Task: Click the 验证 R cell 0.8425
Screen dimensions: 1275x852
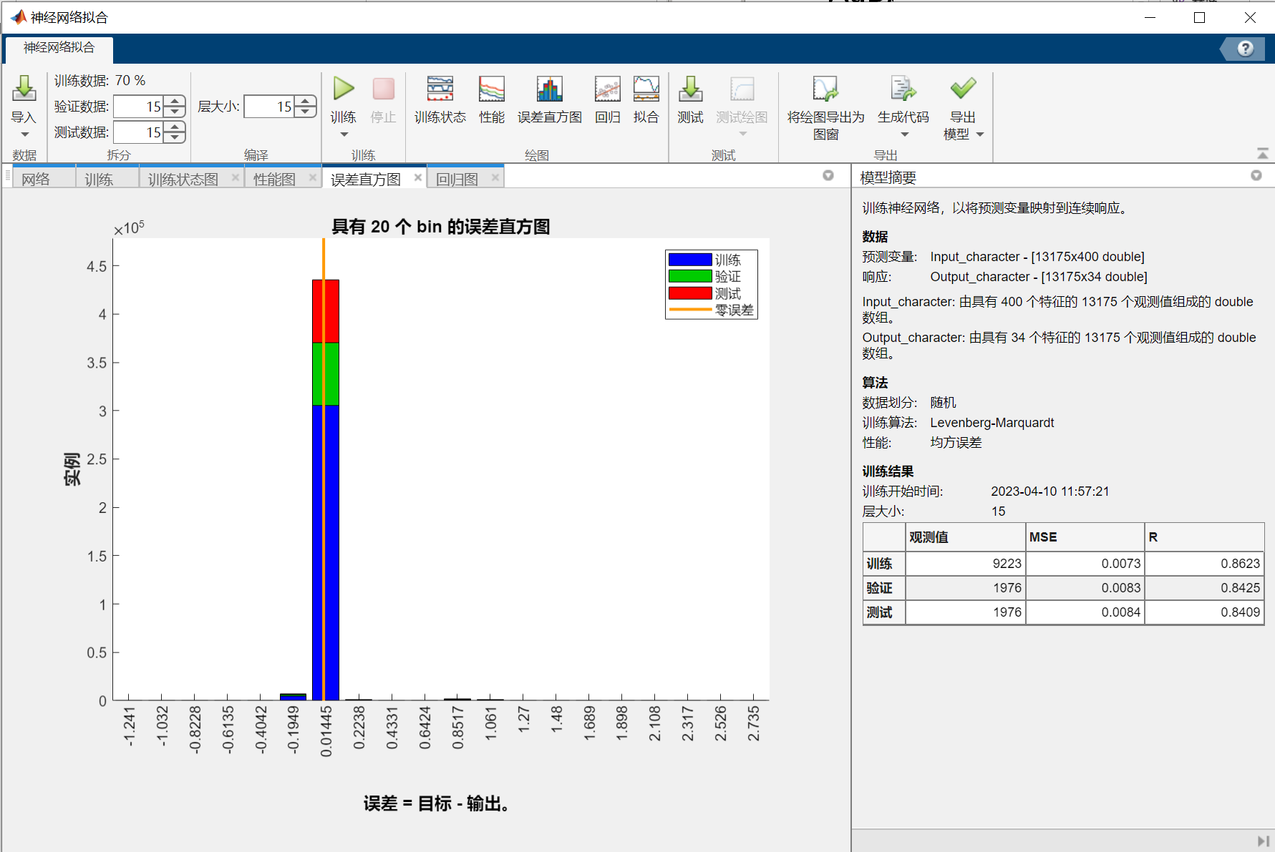Action: pos(1204,588)
